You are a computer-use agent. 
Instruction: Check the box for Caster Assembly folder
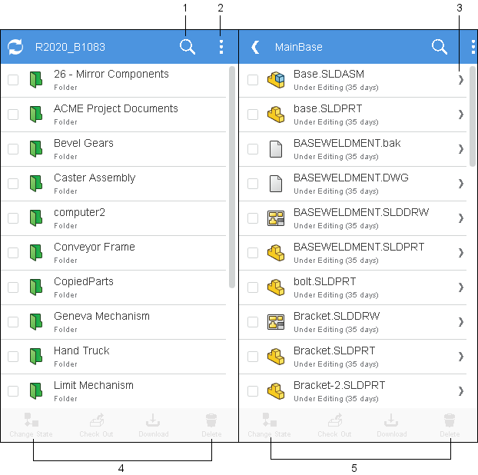(x=13, y=183)
